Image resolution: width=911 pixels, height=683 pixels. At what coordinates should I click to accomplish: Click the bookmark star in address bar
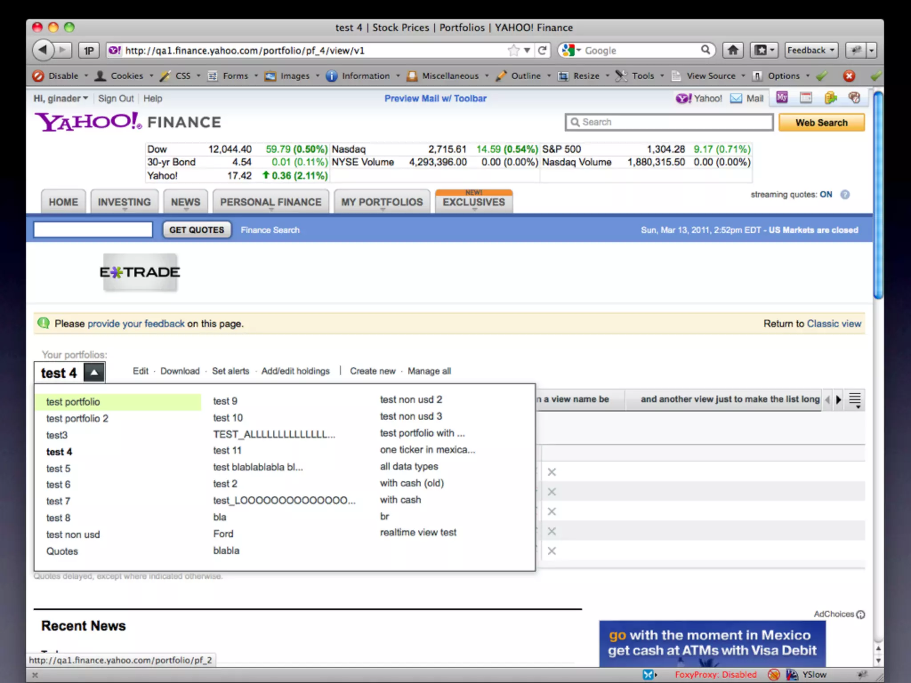coord(513,50)
